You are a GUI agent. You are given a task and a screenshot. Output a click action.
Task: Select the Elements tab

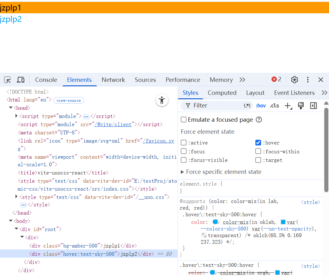click(x=79, y=80)
